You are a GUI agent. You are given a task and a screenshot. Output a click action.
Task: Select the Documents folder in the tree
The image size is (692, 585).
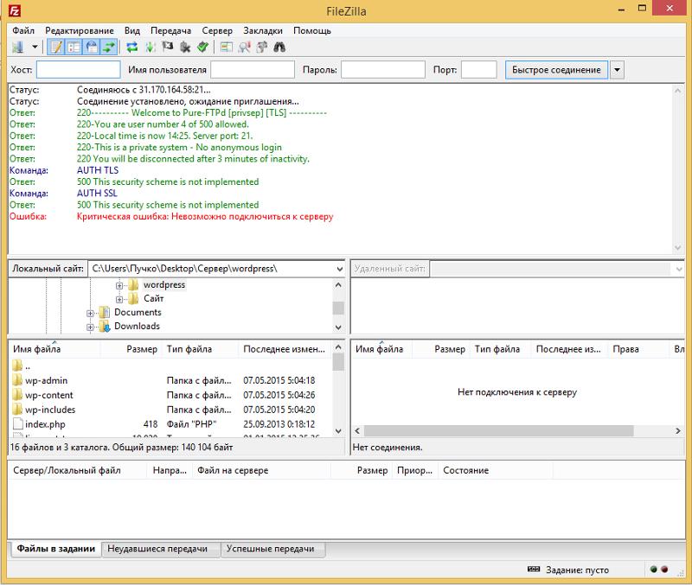[x=138, y=312]
